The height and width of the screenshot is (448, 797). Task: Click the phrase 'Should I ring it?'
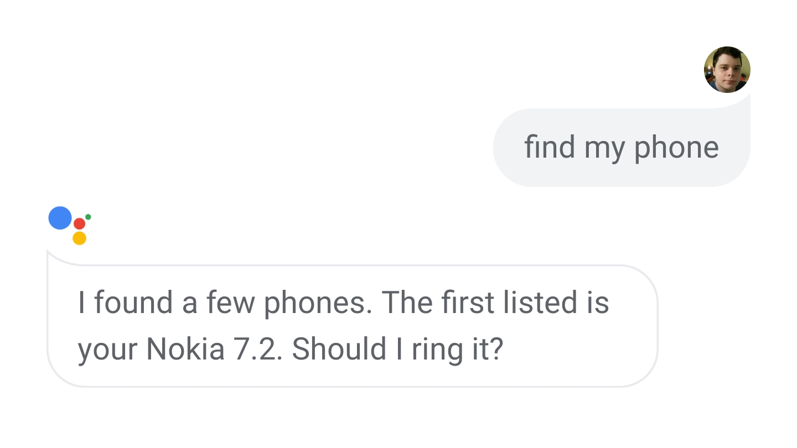click(398, 348)
